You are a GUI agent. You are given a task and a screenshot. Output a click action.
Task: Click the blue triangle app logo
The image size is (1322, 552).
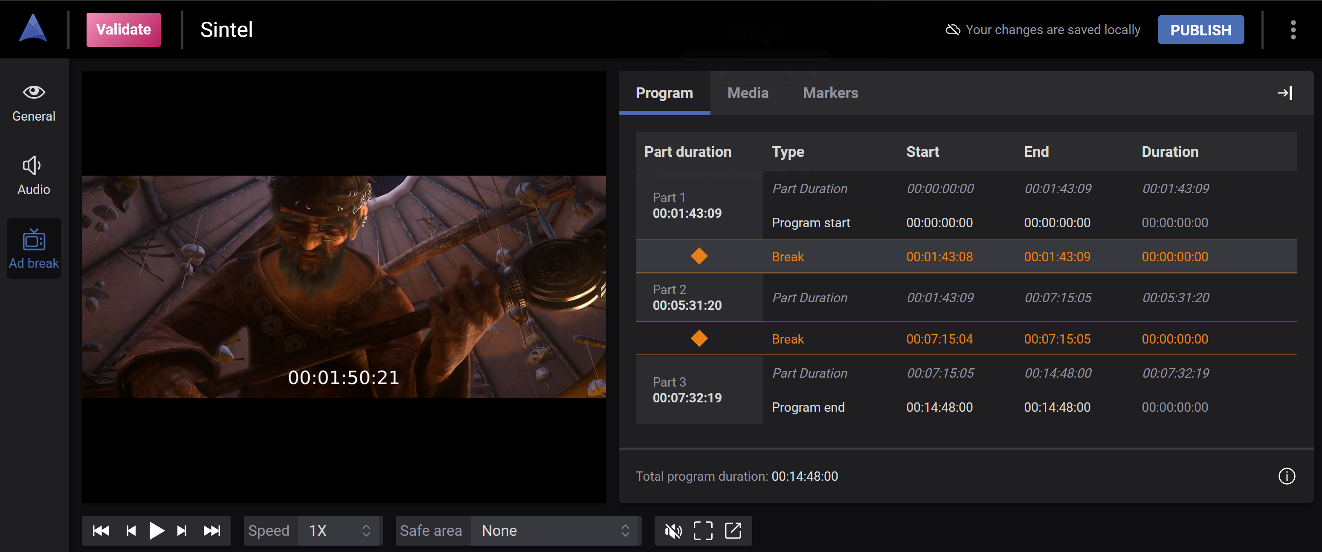pos(33,29)
